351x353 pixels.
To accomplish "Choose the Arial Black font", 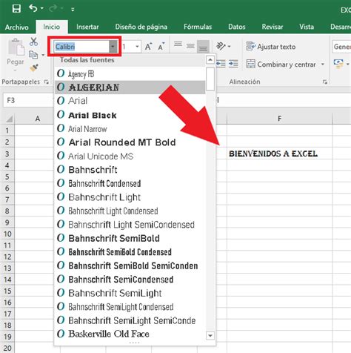I will pyautogui.click(x=130, y=115).
